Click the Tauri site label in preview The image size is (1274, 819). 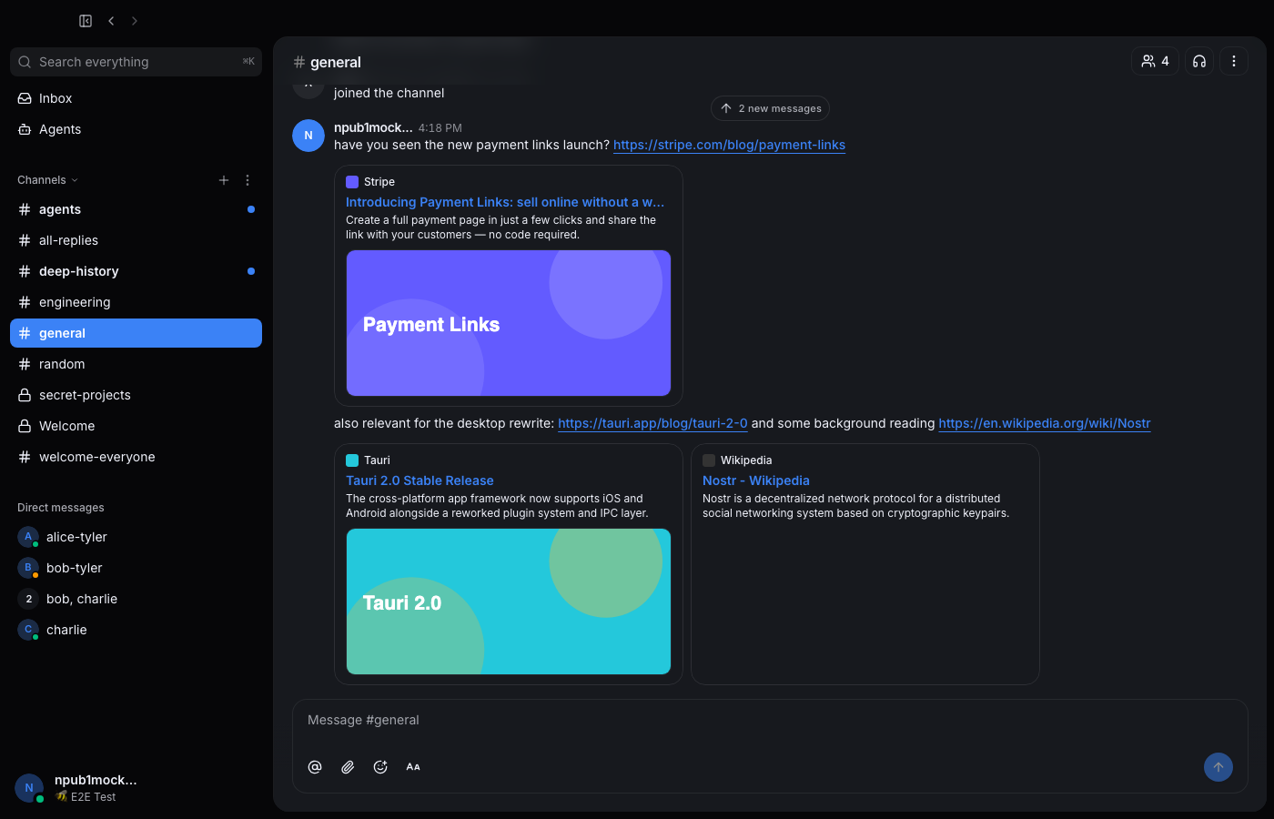(x=377, y=460)
